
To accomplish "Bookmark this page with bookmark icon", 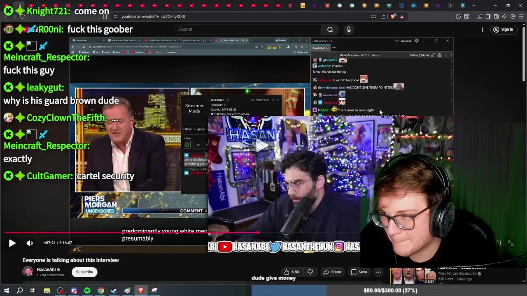I will coord(105,16).
